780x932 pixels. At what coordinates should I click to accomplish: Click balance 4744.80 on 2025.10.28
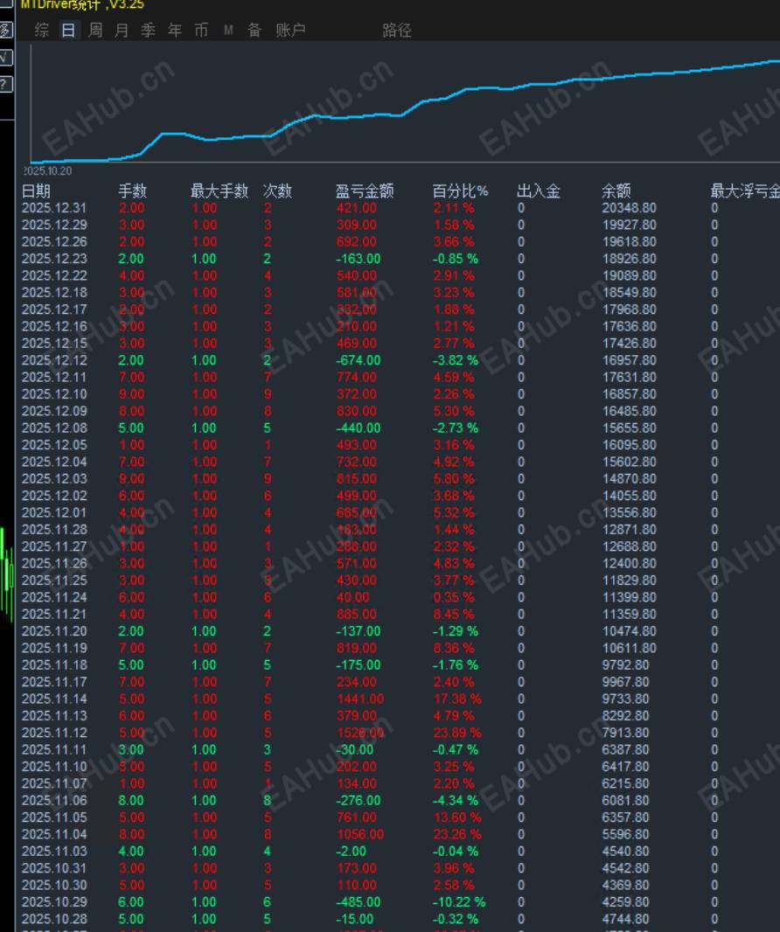[x=626, y=919]
